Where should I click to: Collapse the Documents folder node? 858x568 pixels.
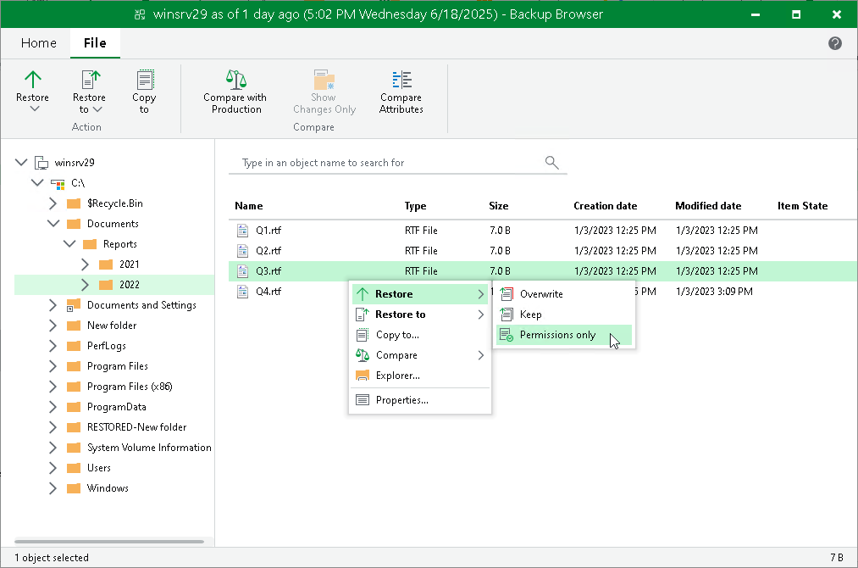53,224
